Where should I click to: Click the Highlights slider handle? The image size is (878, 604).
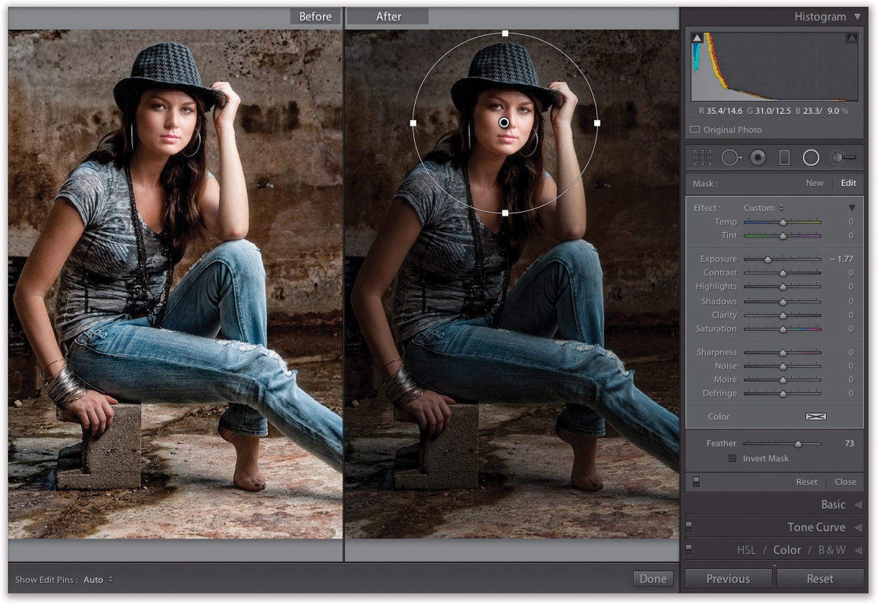(x=783, y=287)
